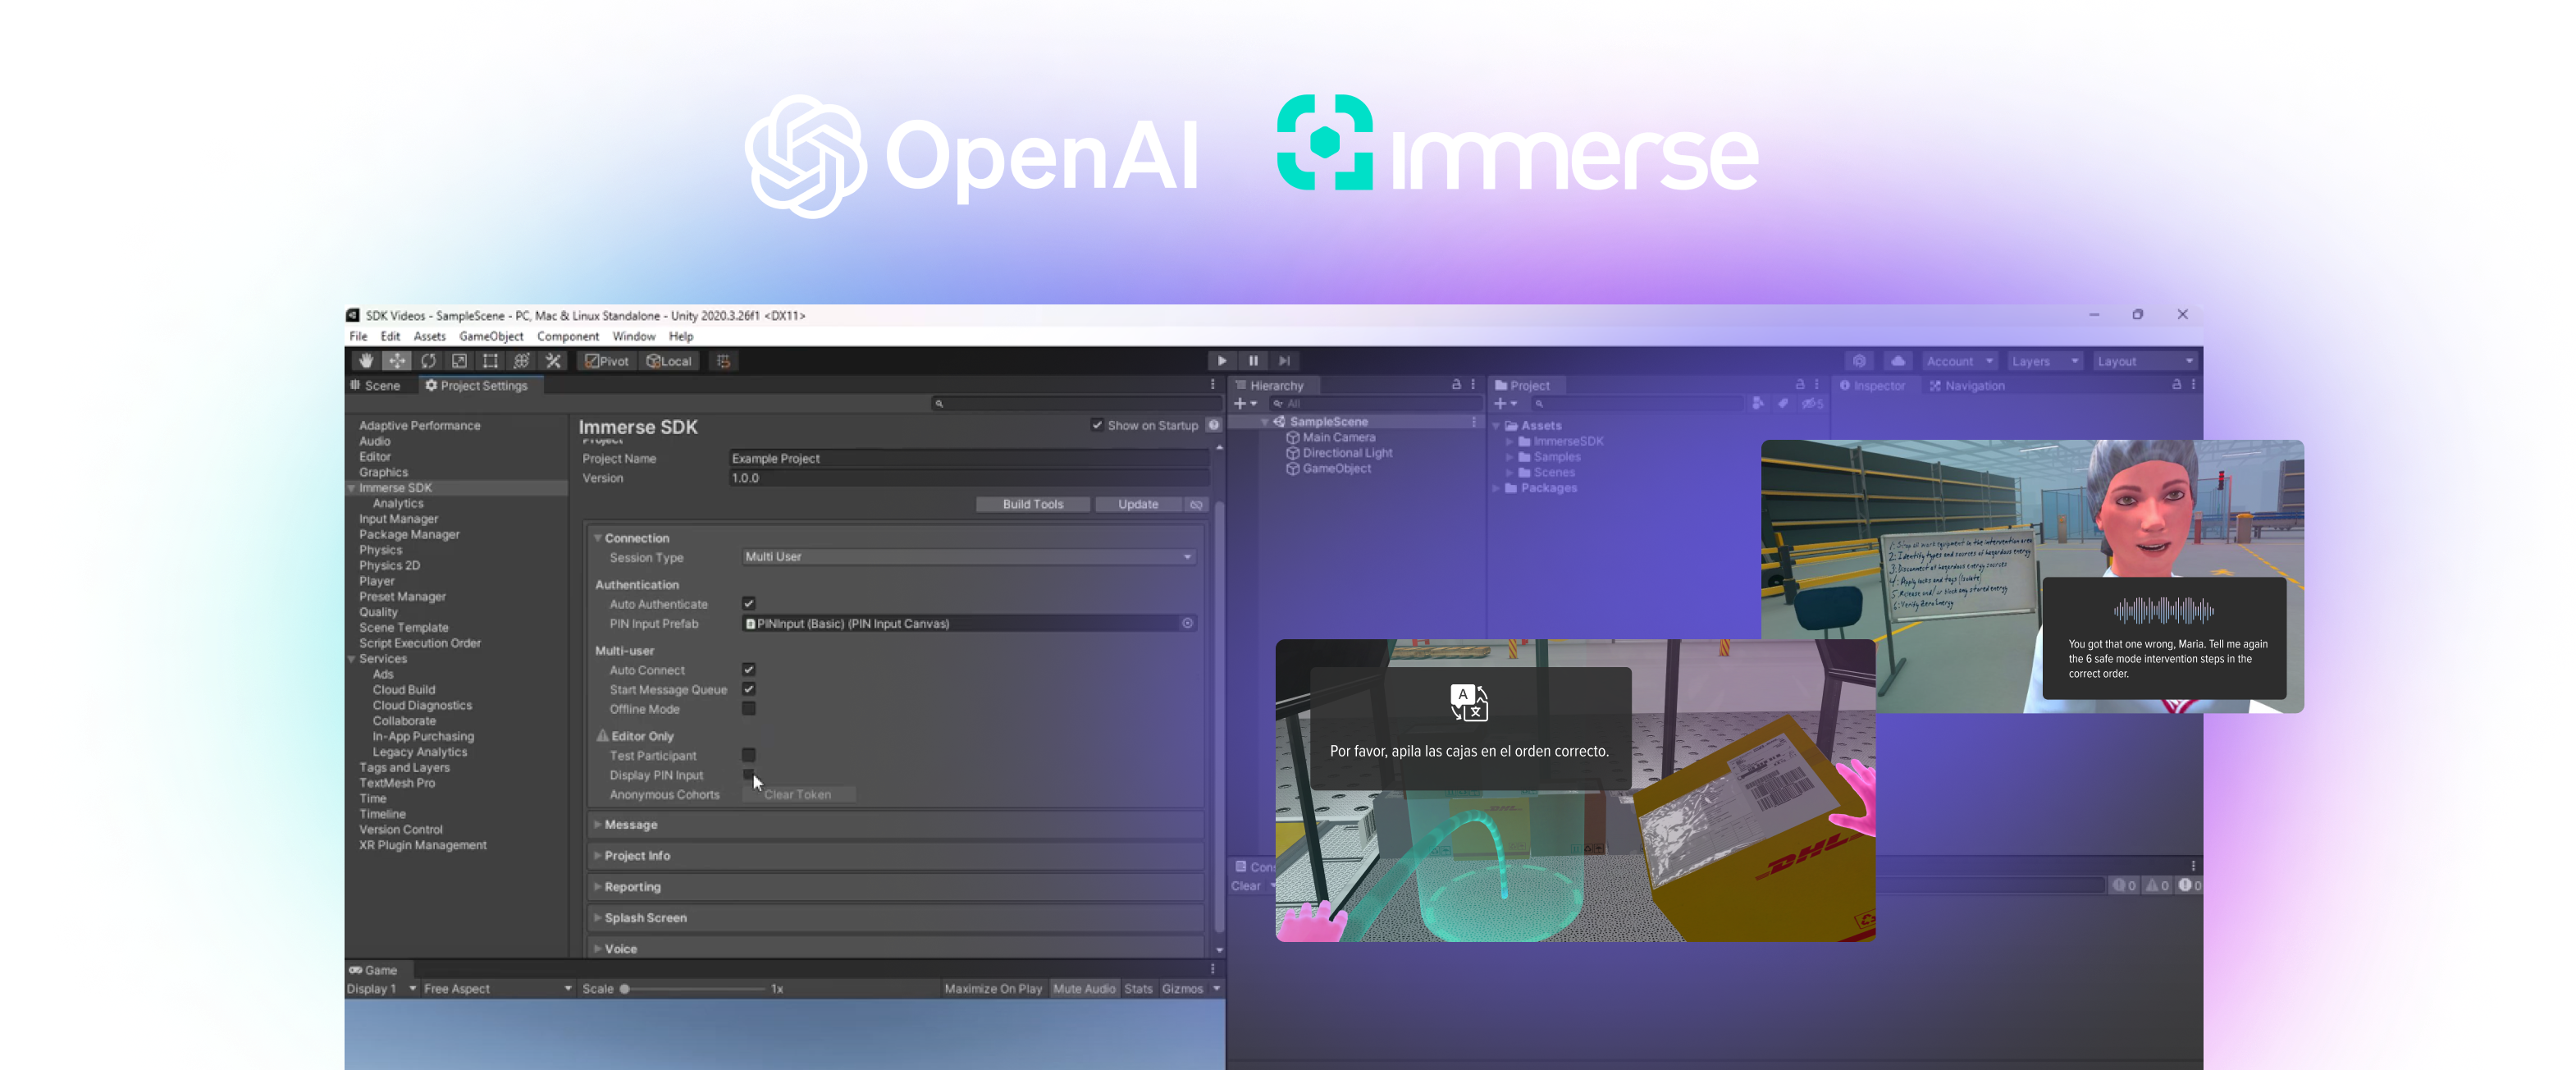Image resolution: width=2576 pixels, height=1070 pixels.
Task: Collapse the Connection section
Action: [598, 538]
